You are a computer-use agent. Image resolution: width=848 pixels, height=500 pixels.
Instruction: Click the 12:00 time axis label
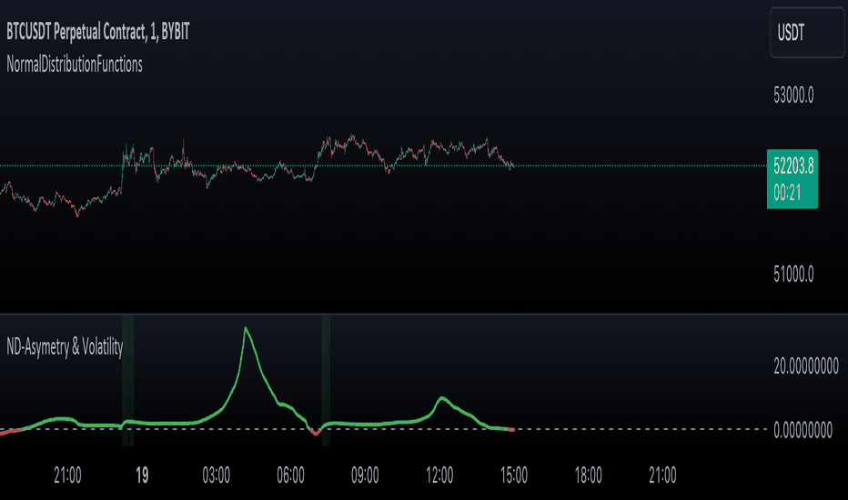coord(439,475)
